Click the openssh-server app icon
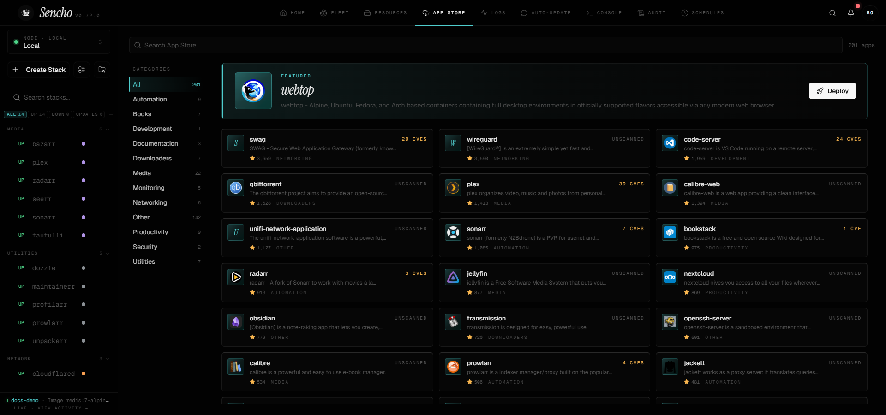 [670, 322]
